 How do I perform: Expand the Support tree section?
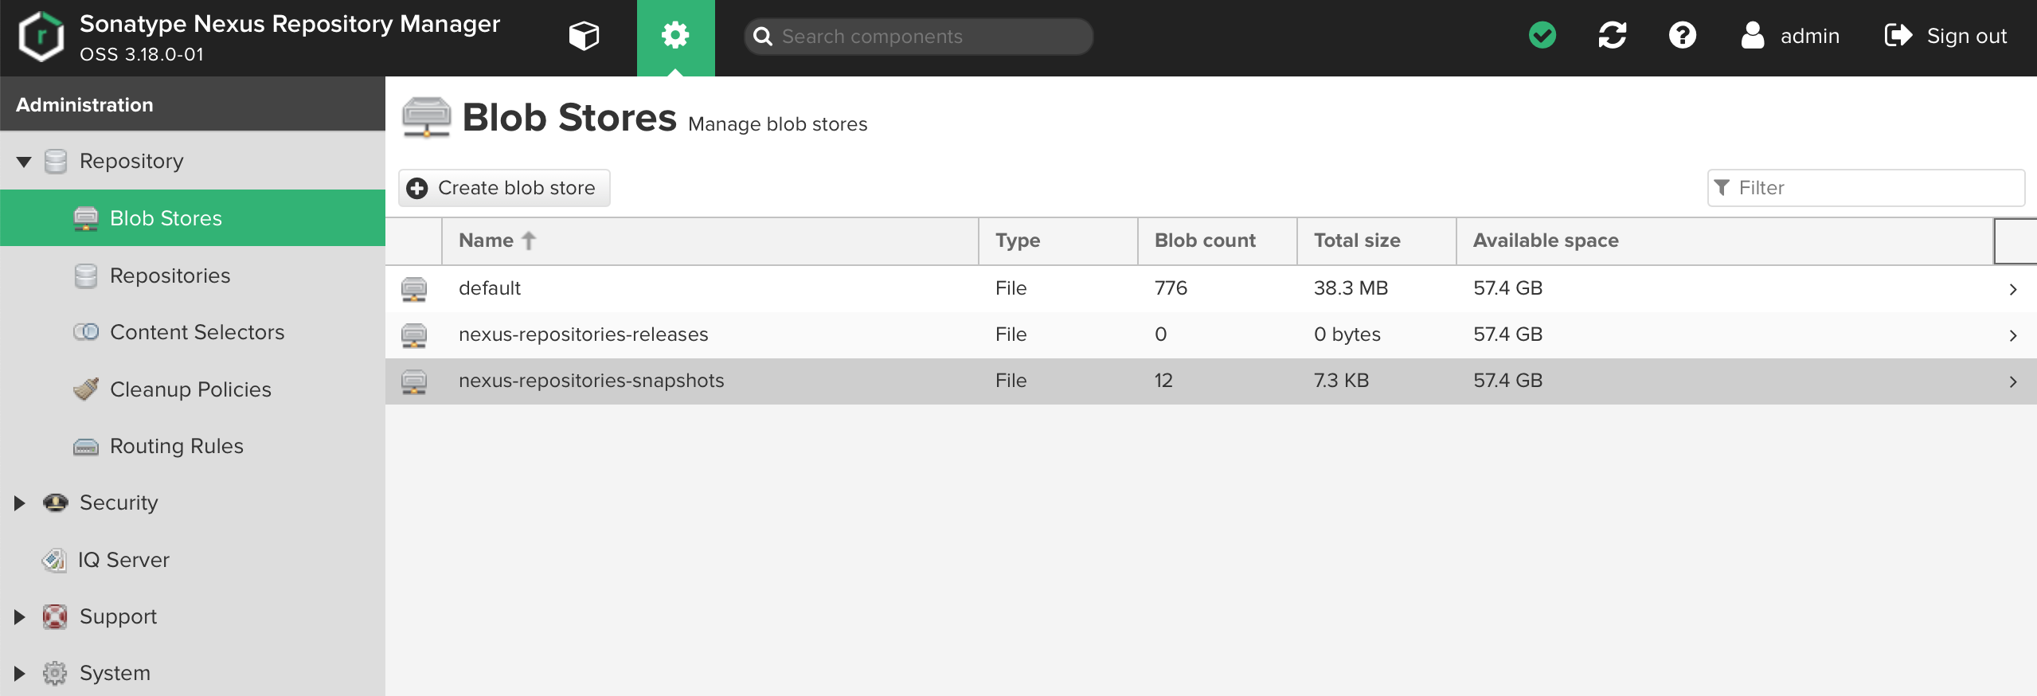click(x=21, y=617)
